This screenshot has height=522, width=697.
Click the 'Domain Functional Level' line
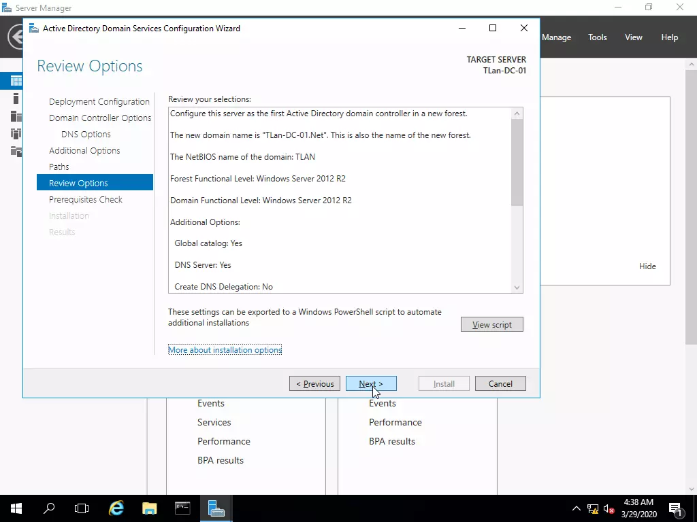(x=261, y=201)
